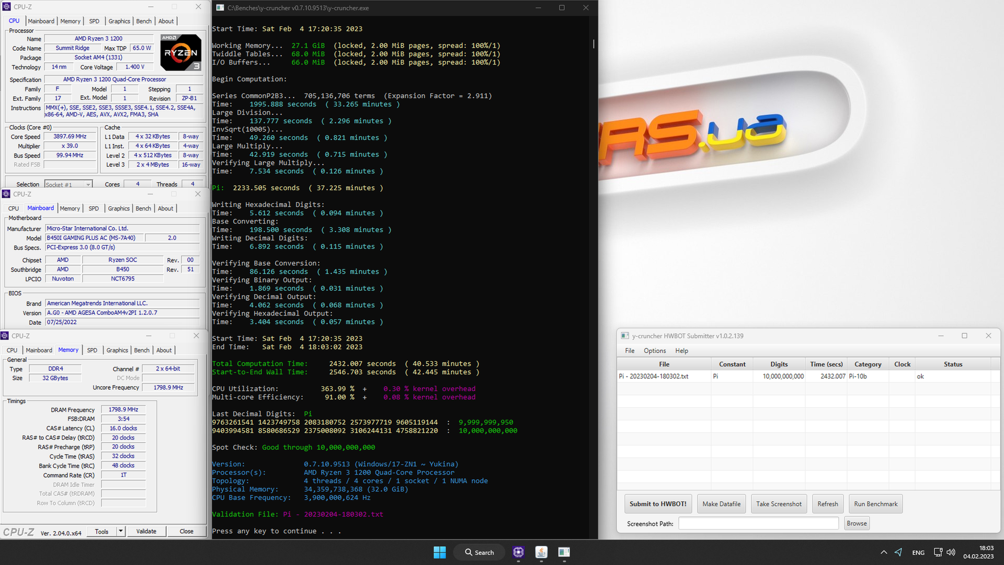Screen dimensions: 1004x565
Task: Click the Digits column header
Action: [779, 364]
